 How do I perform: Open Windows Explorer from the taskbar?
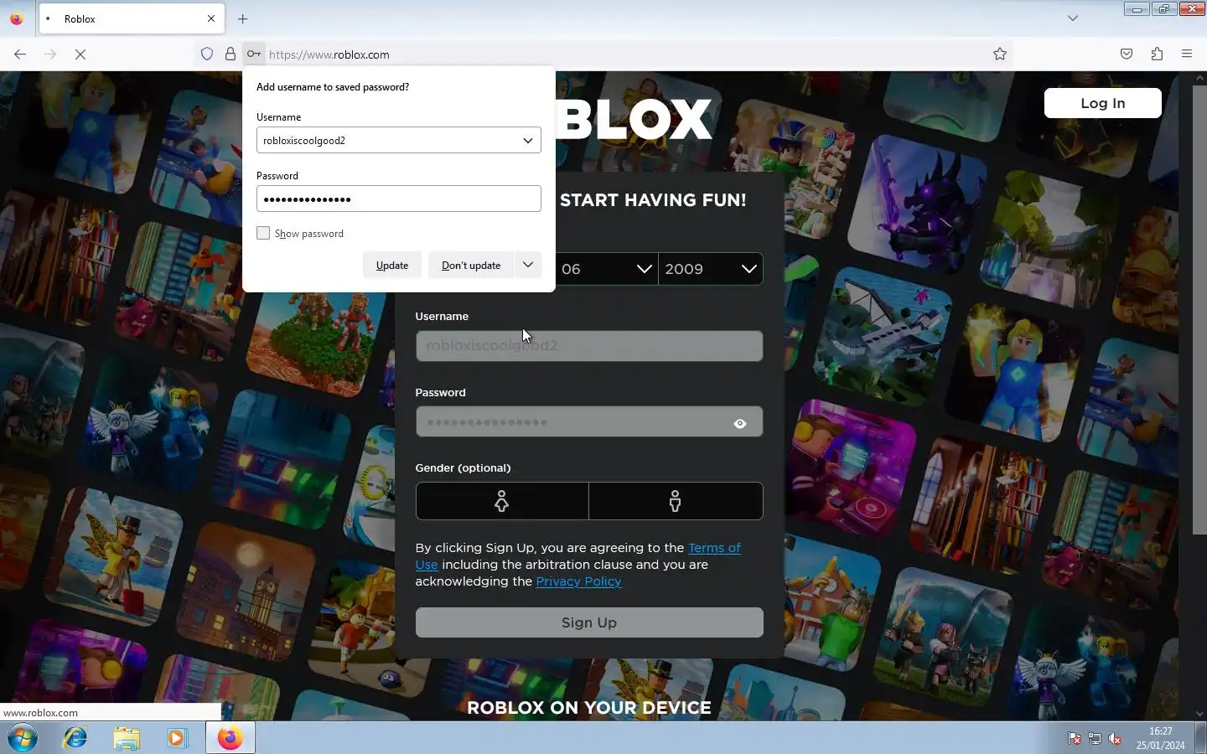(127, 738)
